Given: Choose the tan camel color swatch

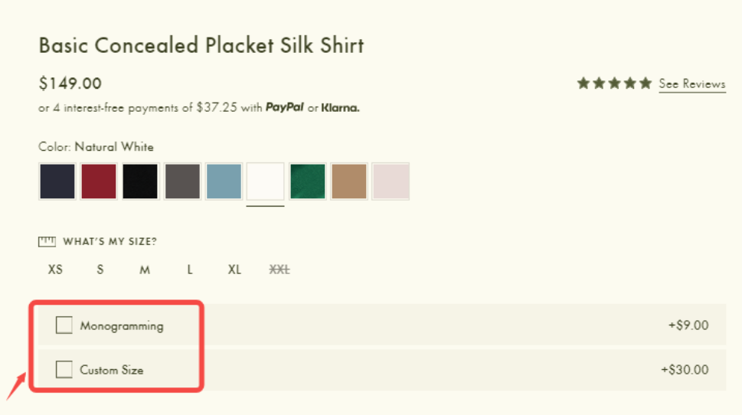Looking at the screenshot, I should pos(349,181).
